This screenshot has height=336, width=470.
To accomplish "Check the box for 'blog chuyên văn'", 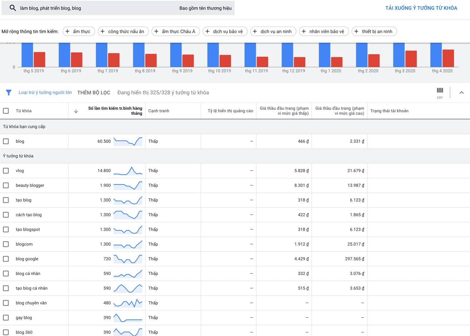I will coord(6,303).
